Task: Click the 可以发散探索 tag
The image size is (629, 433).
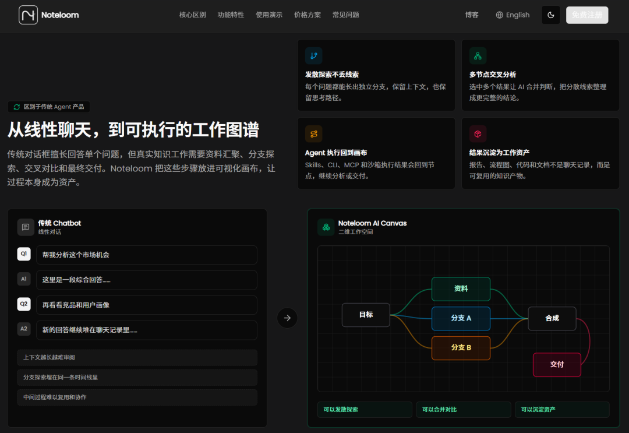Action: coord(365,409)
